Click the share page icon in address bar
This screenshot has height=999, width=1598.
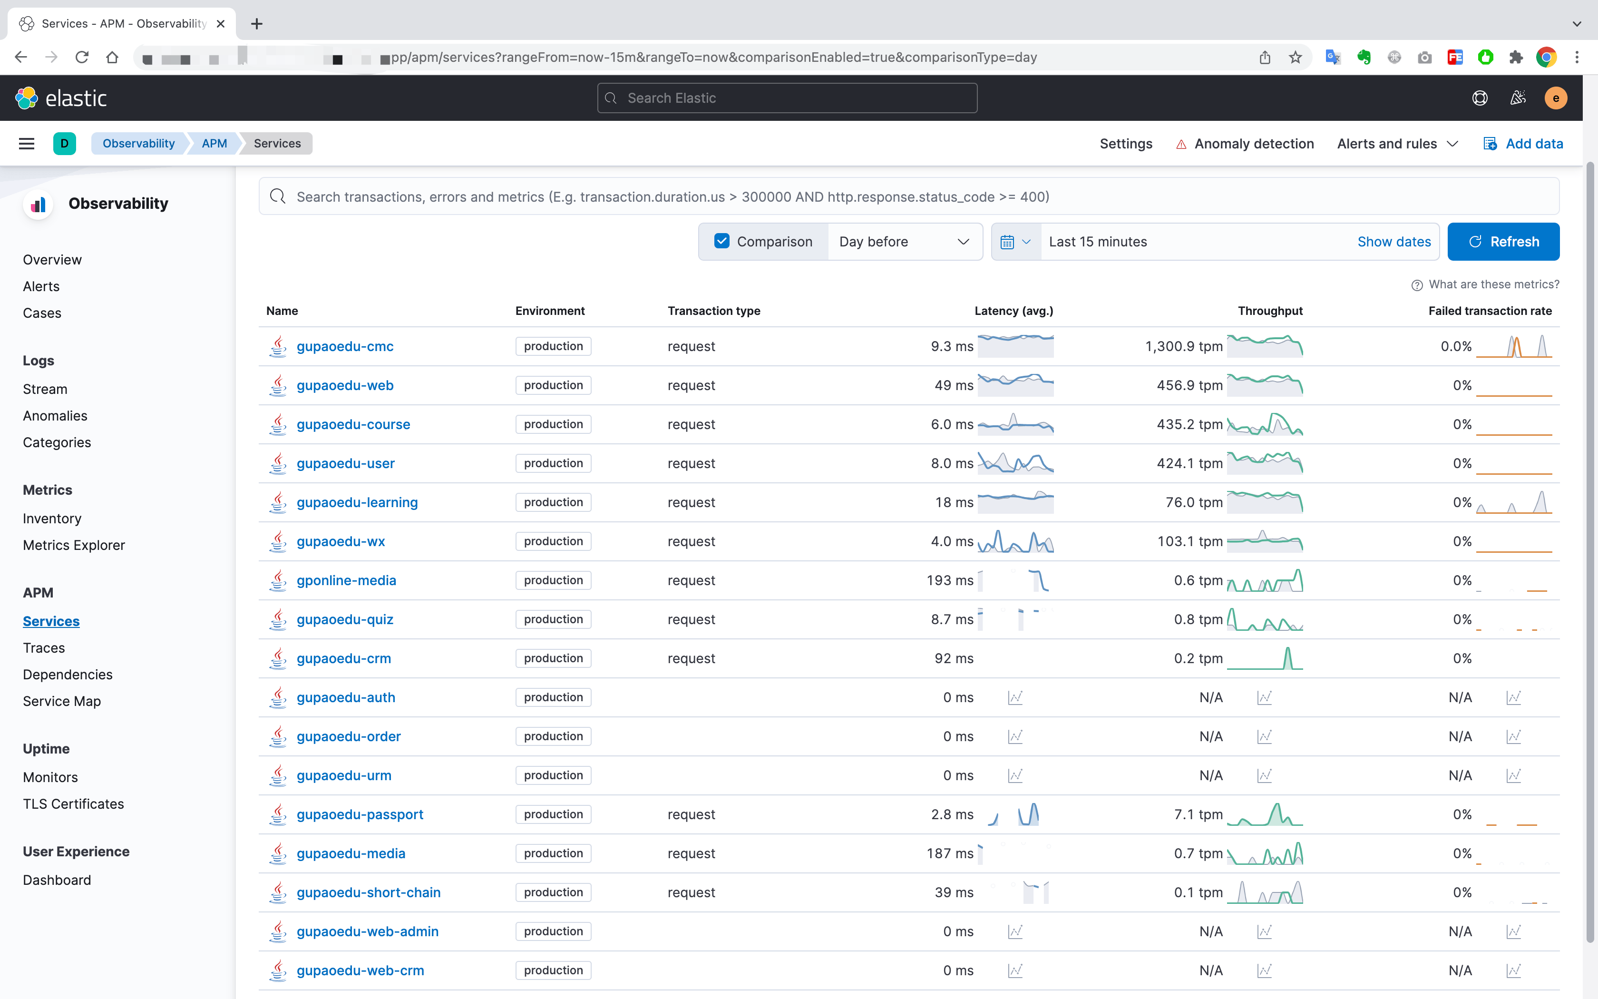click(x=1265, y=58)
